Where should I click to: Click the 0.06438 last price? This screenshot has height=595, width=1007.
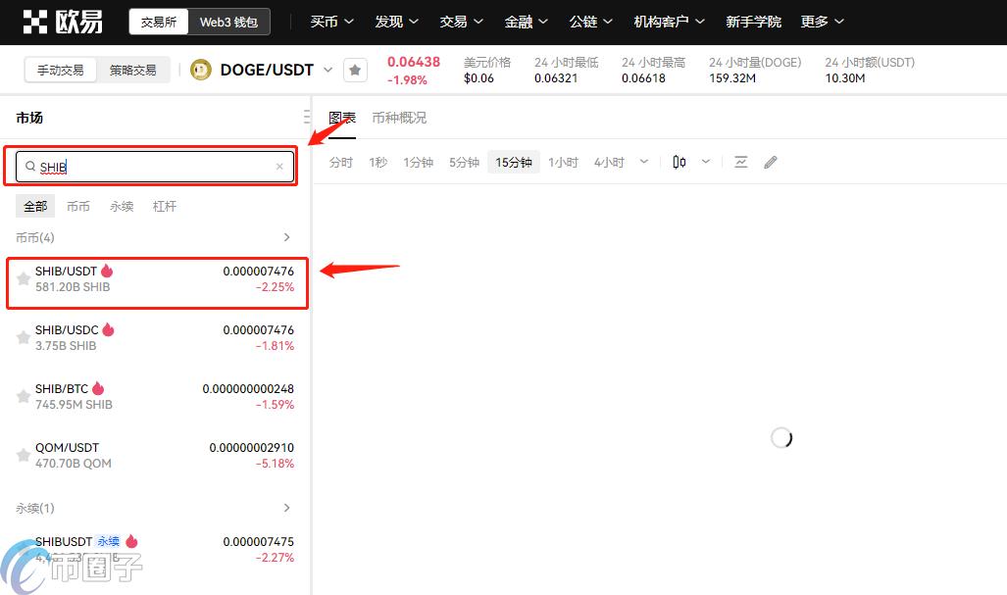pos(414,63)
